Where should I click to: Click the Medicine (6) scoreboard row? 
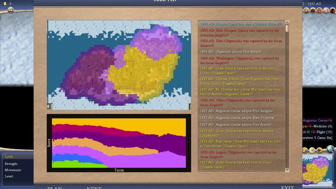tap(317, 126)
